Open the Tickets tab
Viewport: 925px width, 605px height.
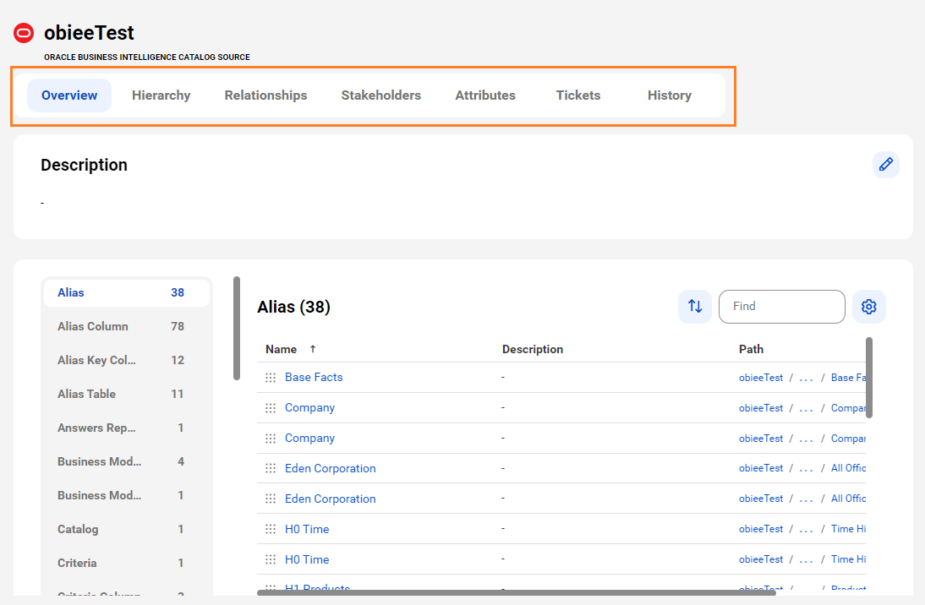578,95
